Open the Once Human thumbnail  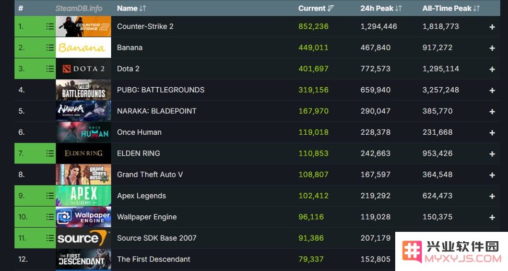(x=83, y=132)
